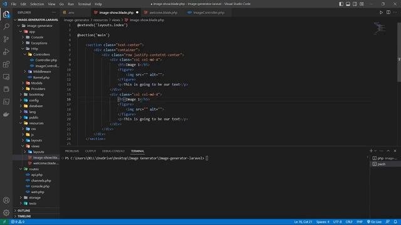Image resolution: width=401 pixels, height=225 pixels.
Task: Switch to the Problems panel tab
Action: click(x=72, y=151)
